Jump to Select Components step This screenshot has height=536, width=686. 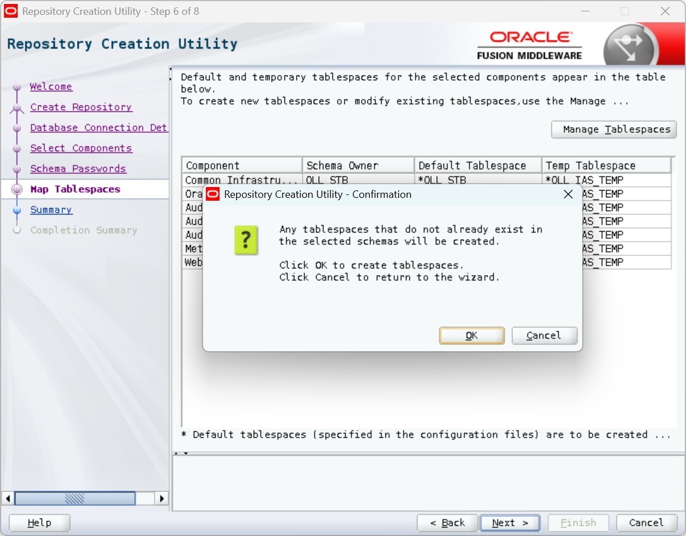(x=80, y=148)
